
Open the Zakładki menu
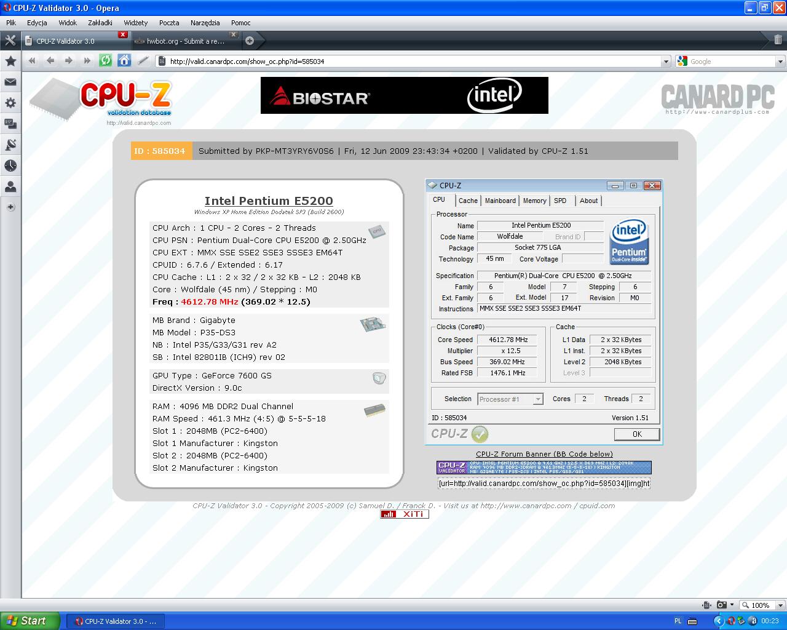pos(100,23)
